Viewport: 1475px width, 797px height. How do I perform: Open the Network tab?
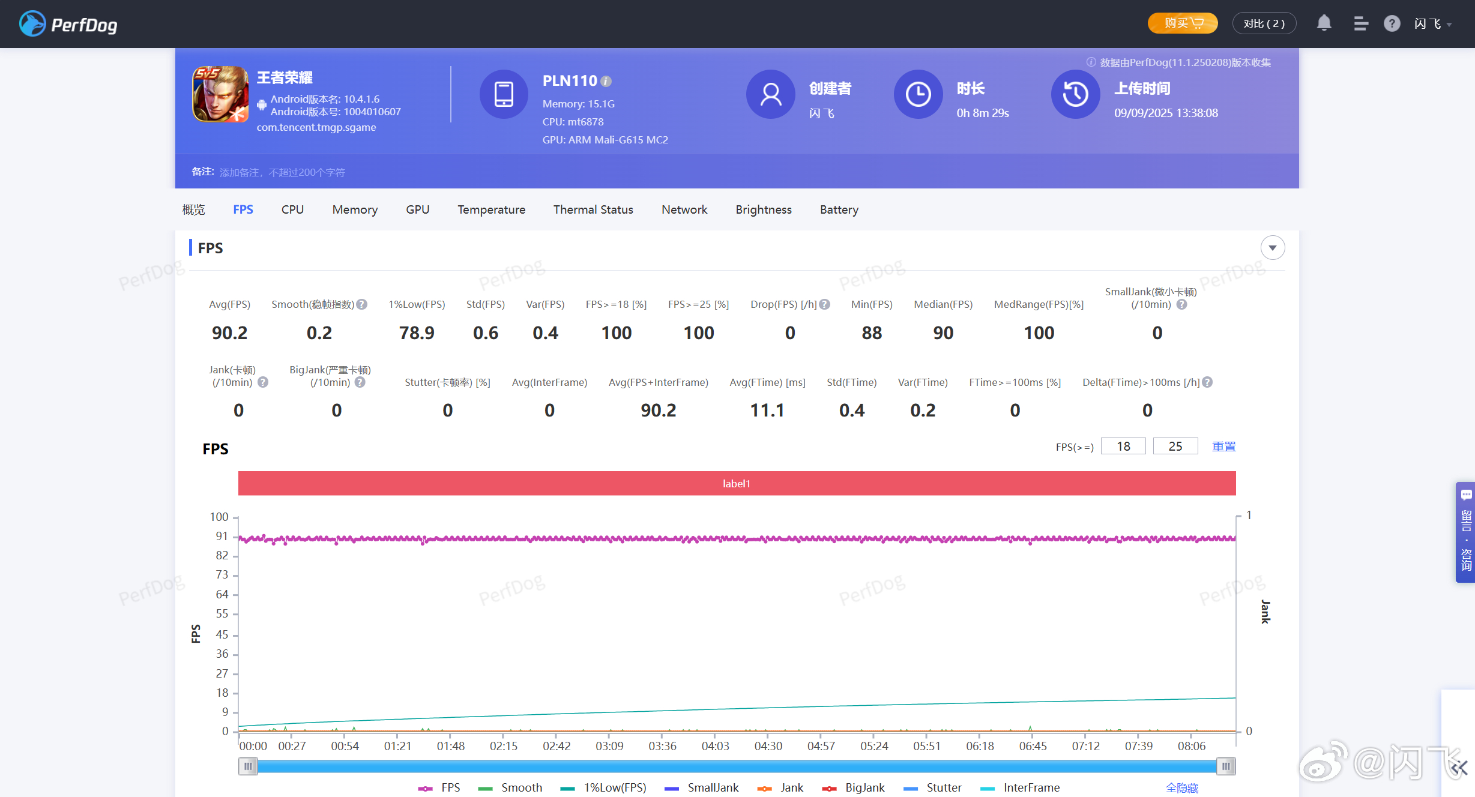684,209
